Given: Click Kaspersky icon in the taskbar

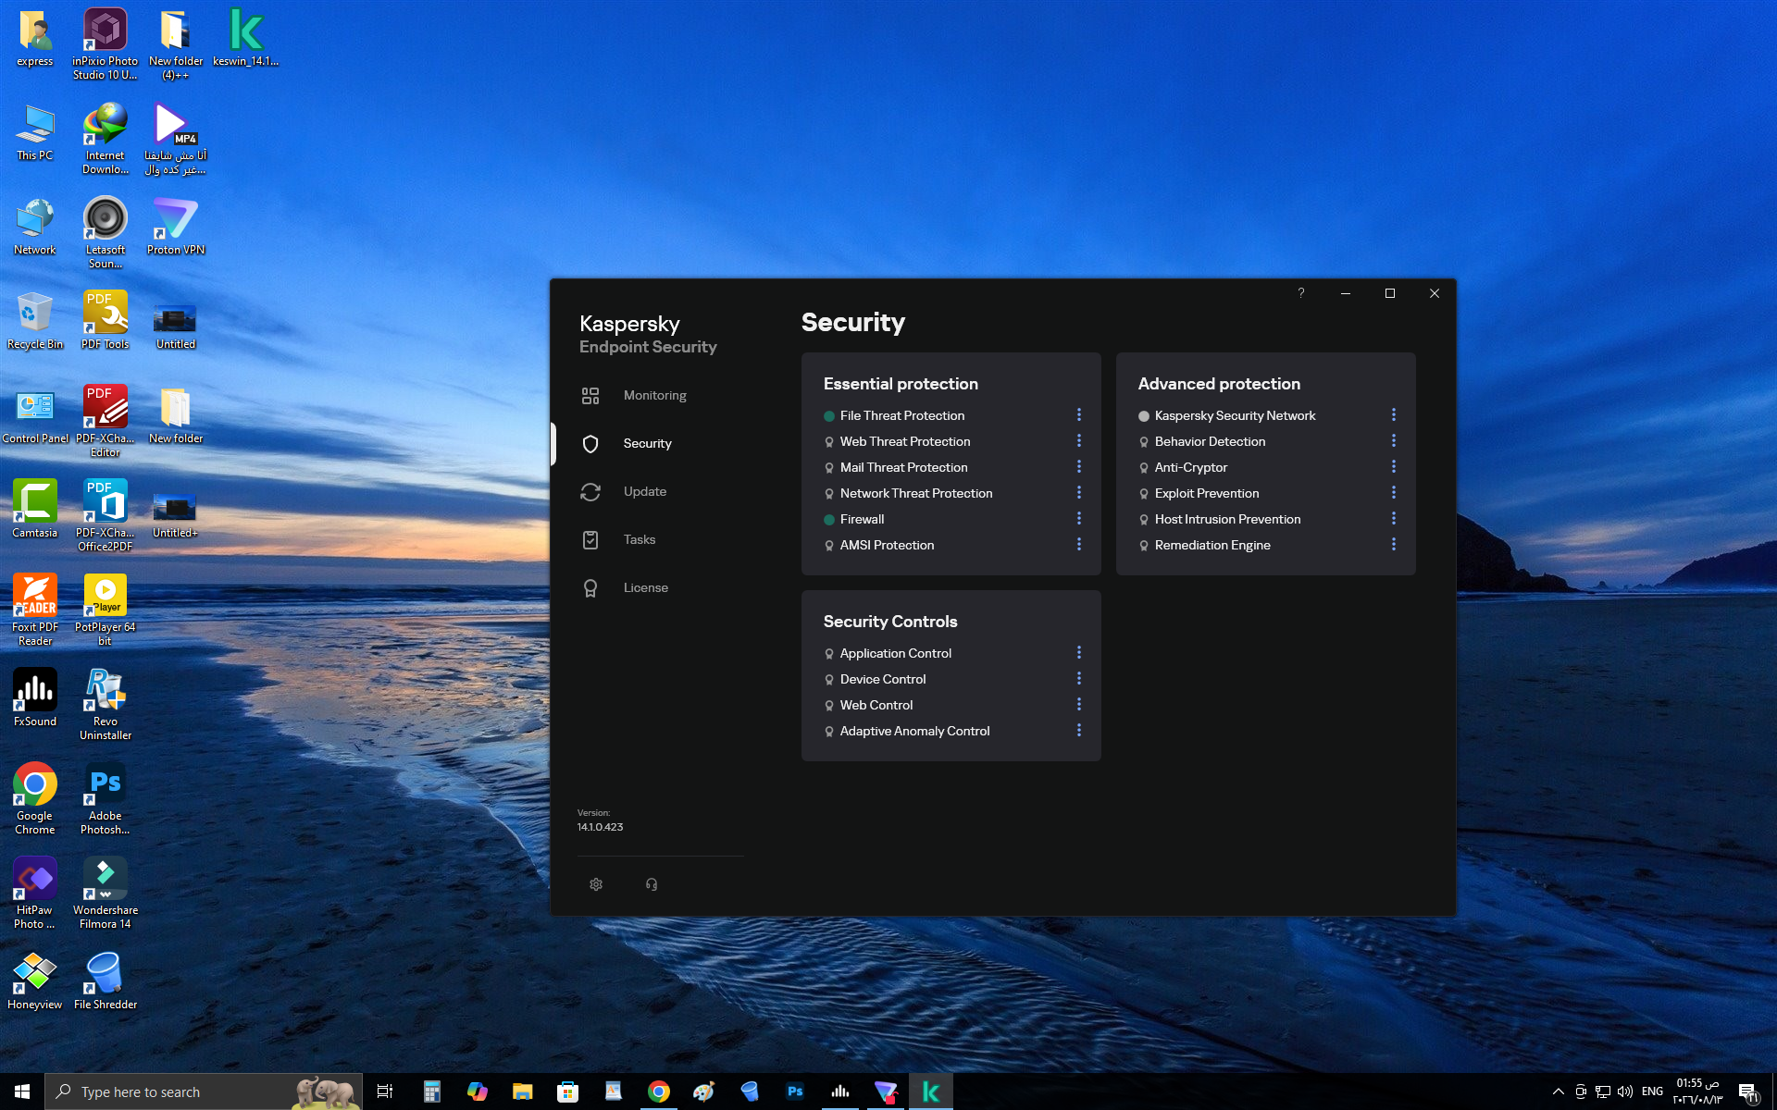Looking at the screenshot, I should [931, 1091].
